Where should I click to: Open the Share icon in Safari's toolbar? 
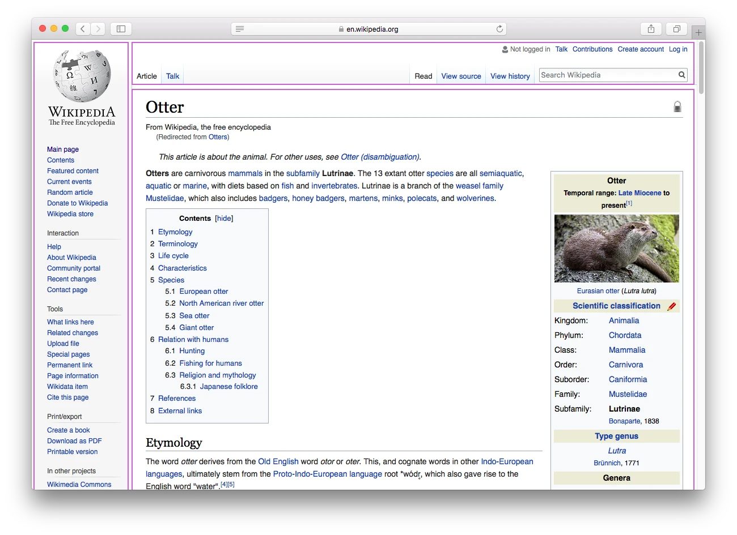(650, 28)
